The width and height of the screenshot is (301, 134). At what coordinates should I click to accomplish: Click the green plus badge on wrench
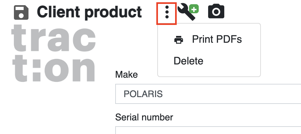click(194, 9)
